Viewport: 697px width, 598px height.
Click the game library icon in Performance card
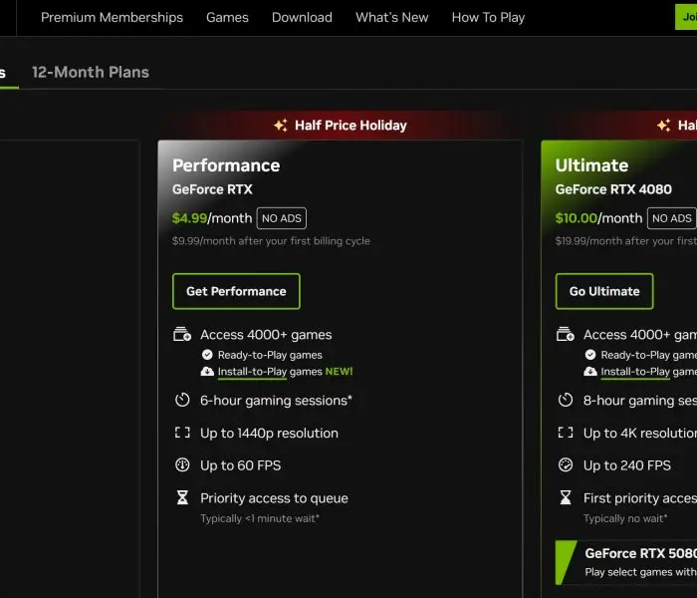pos(182,334)
